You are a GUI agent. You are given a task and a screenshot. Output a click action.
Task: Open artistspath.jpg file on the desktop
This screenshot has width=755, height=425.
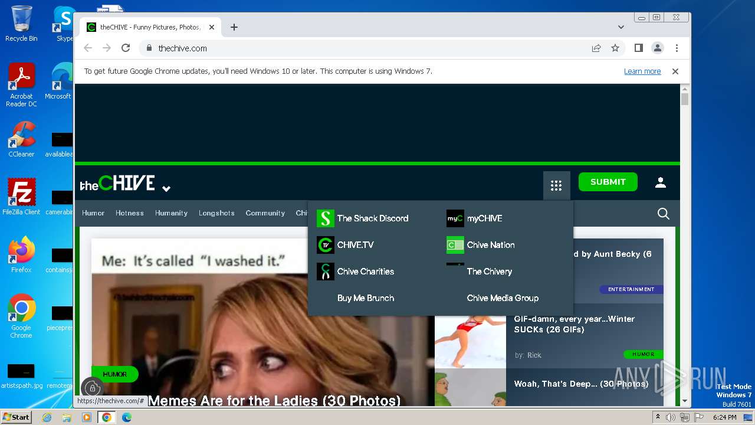pyautogui.click(x=22, y=376)
